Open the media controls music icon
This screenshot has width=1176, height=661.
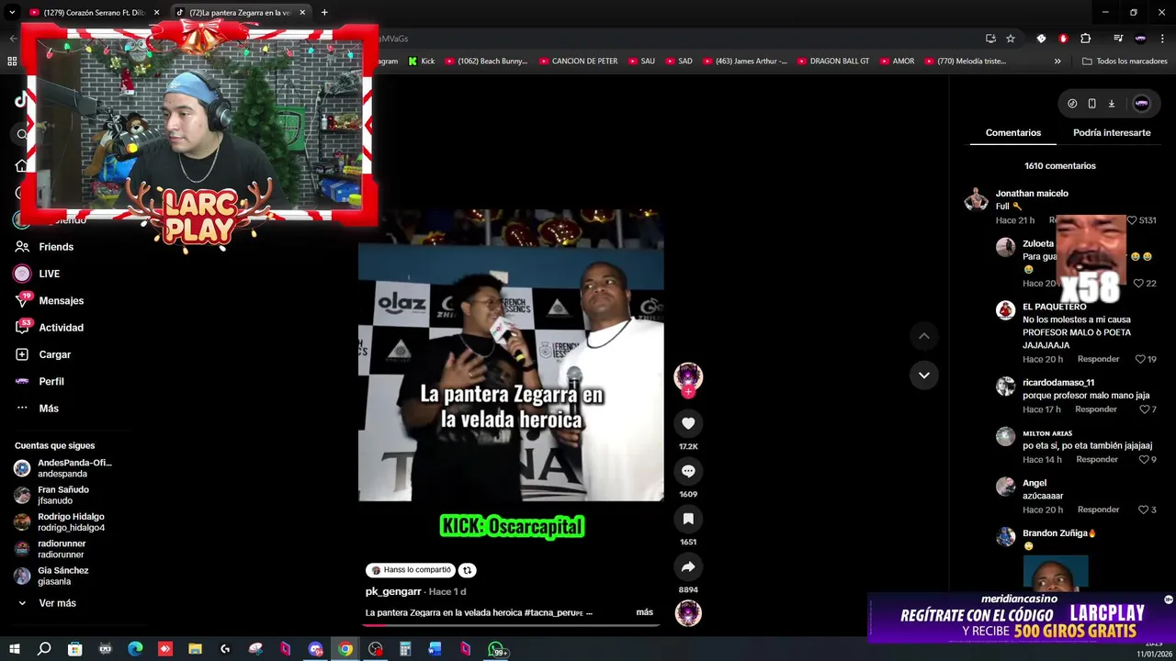pyautogui.click(x=1118, y=39)
